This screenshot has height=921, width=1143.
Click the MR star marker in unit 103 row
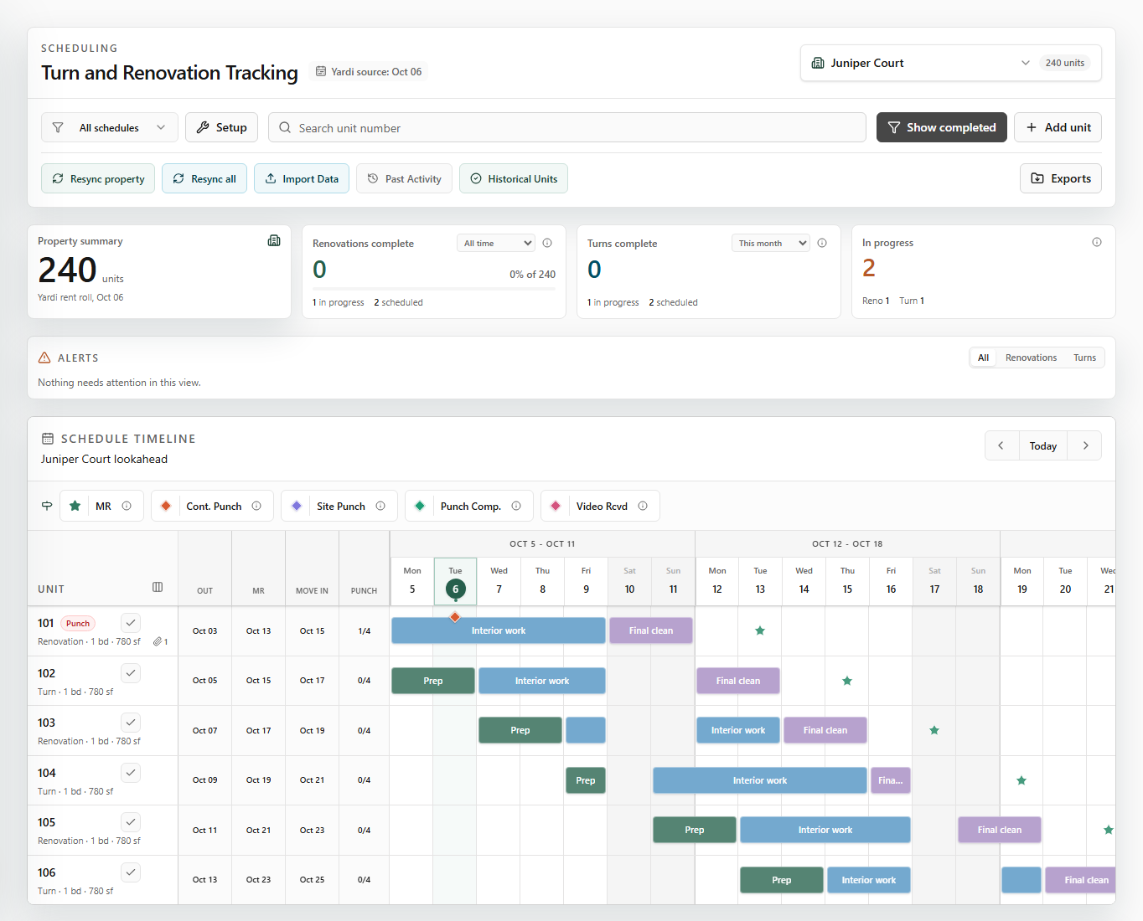point(934,730)
